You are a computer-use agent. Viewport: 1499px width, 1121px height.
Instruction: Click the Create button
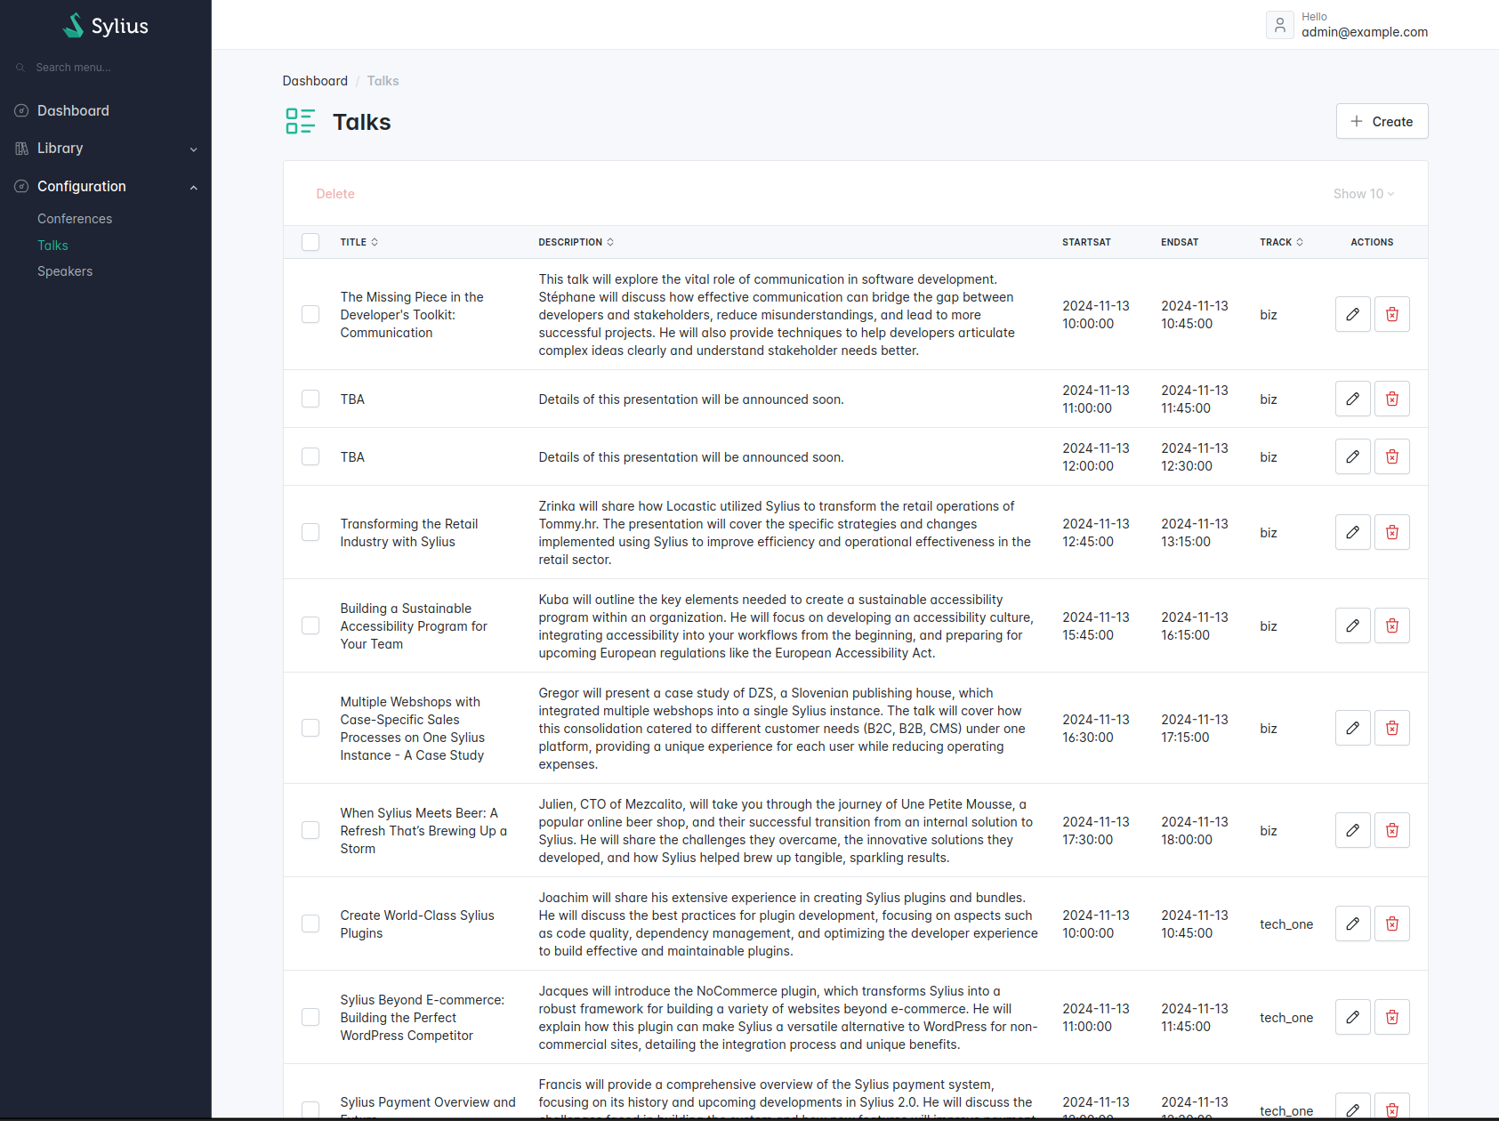click(1382, 121)
